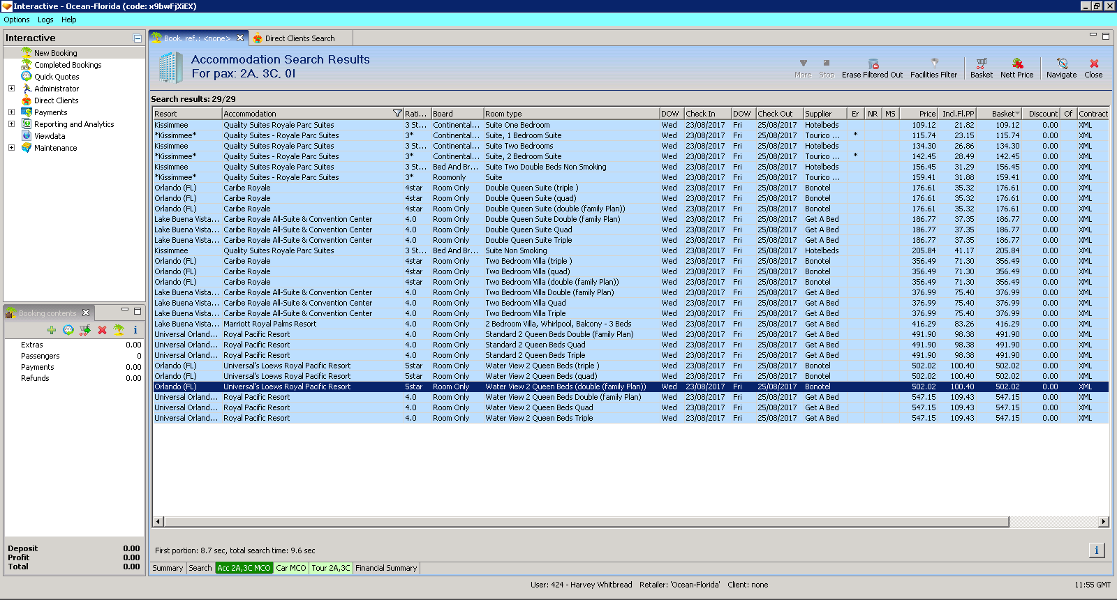The width and height of the screenshot is (1117, 600).
Task: Select Direct Clients in the tree
Action: pos(56,100)
